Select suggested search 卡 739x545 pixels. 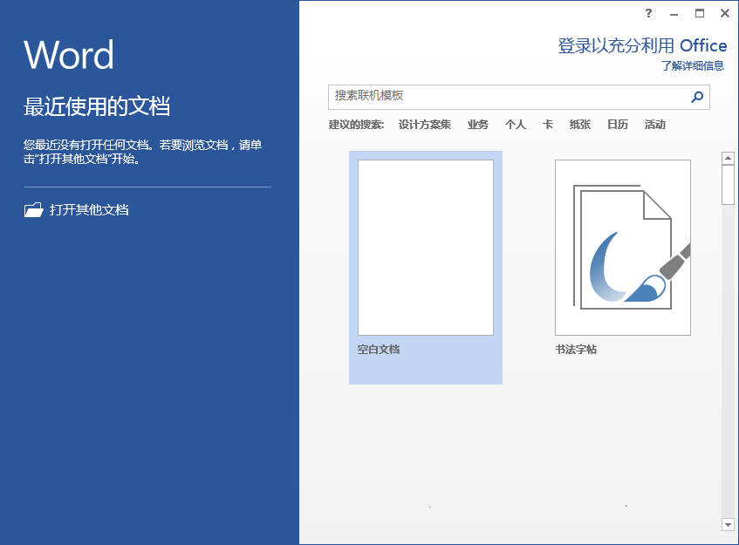click(548, 125)
